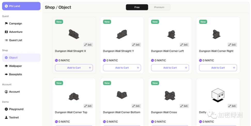
Task: Open the Campaign flag icon
Action: point(6,24)
